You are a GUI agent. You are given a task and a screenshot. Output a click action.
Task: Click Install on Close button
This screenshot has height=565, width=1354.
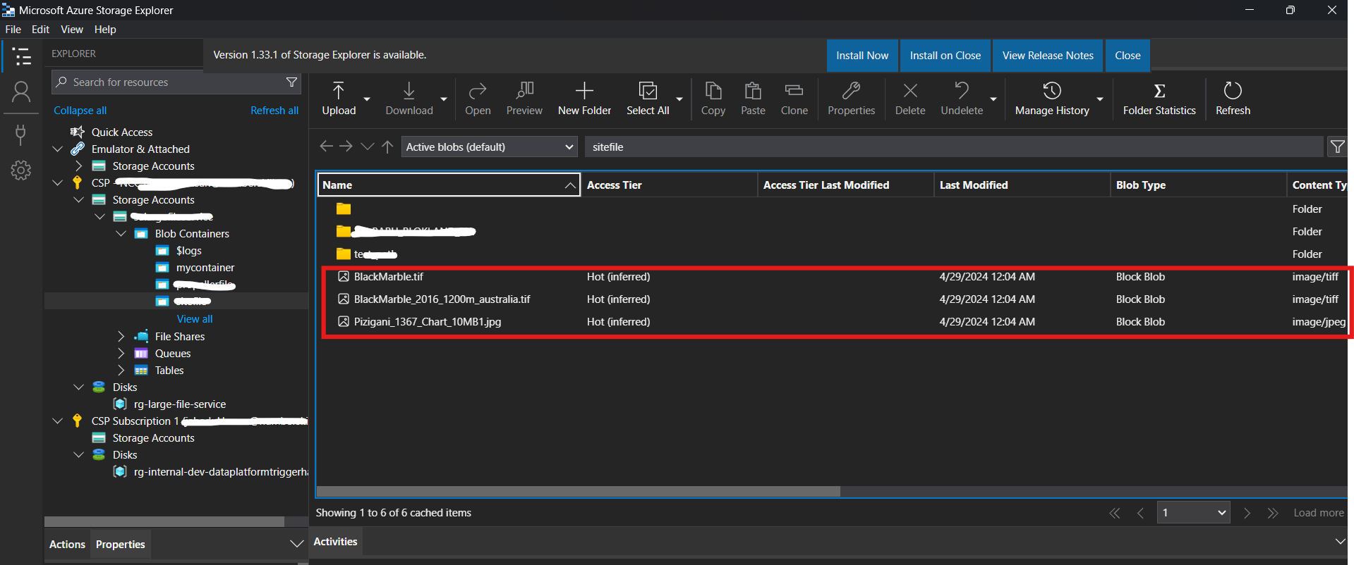tap(945, 56)
